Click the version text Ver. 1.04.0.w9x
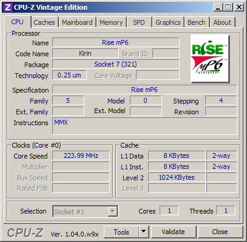 (x=75, y=234)
